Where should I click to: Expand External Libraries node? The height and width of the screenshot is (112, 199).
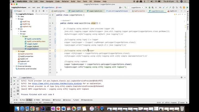pos(14,66)
